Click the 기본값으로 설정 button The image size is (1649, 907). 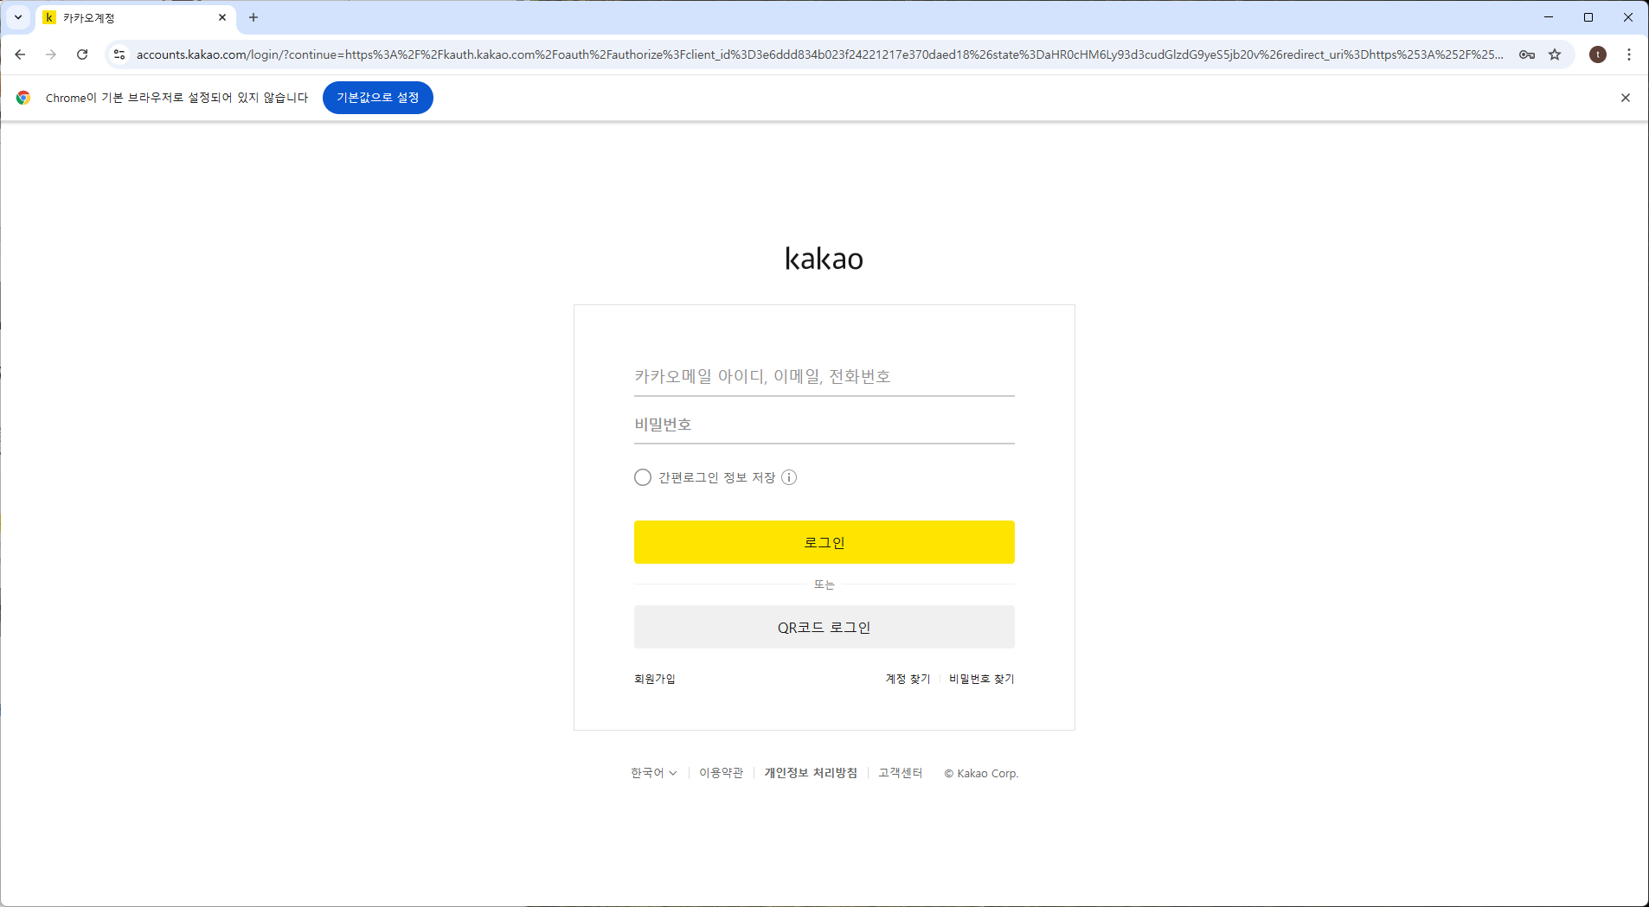(378, 98)
